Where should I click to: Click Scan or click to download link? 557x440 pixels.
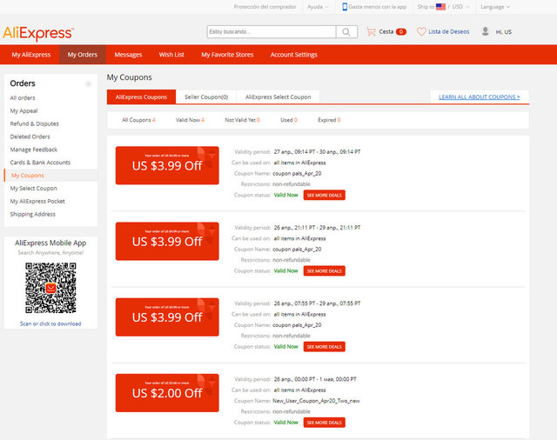(50, 323)
